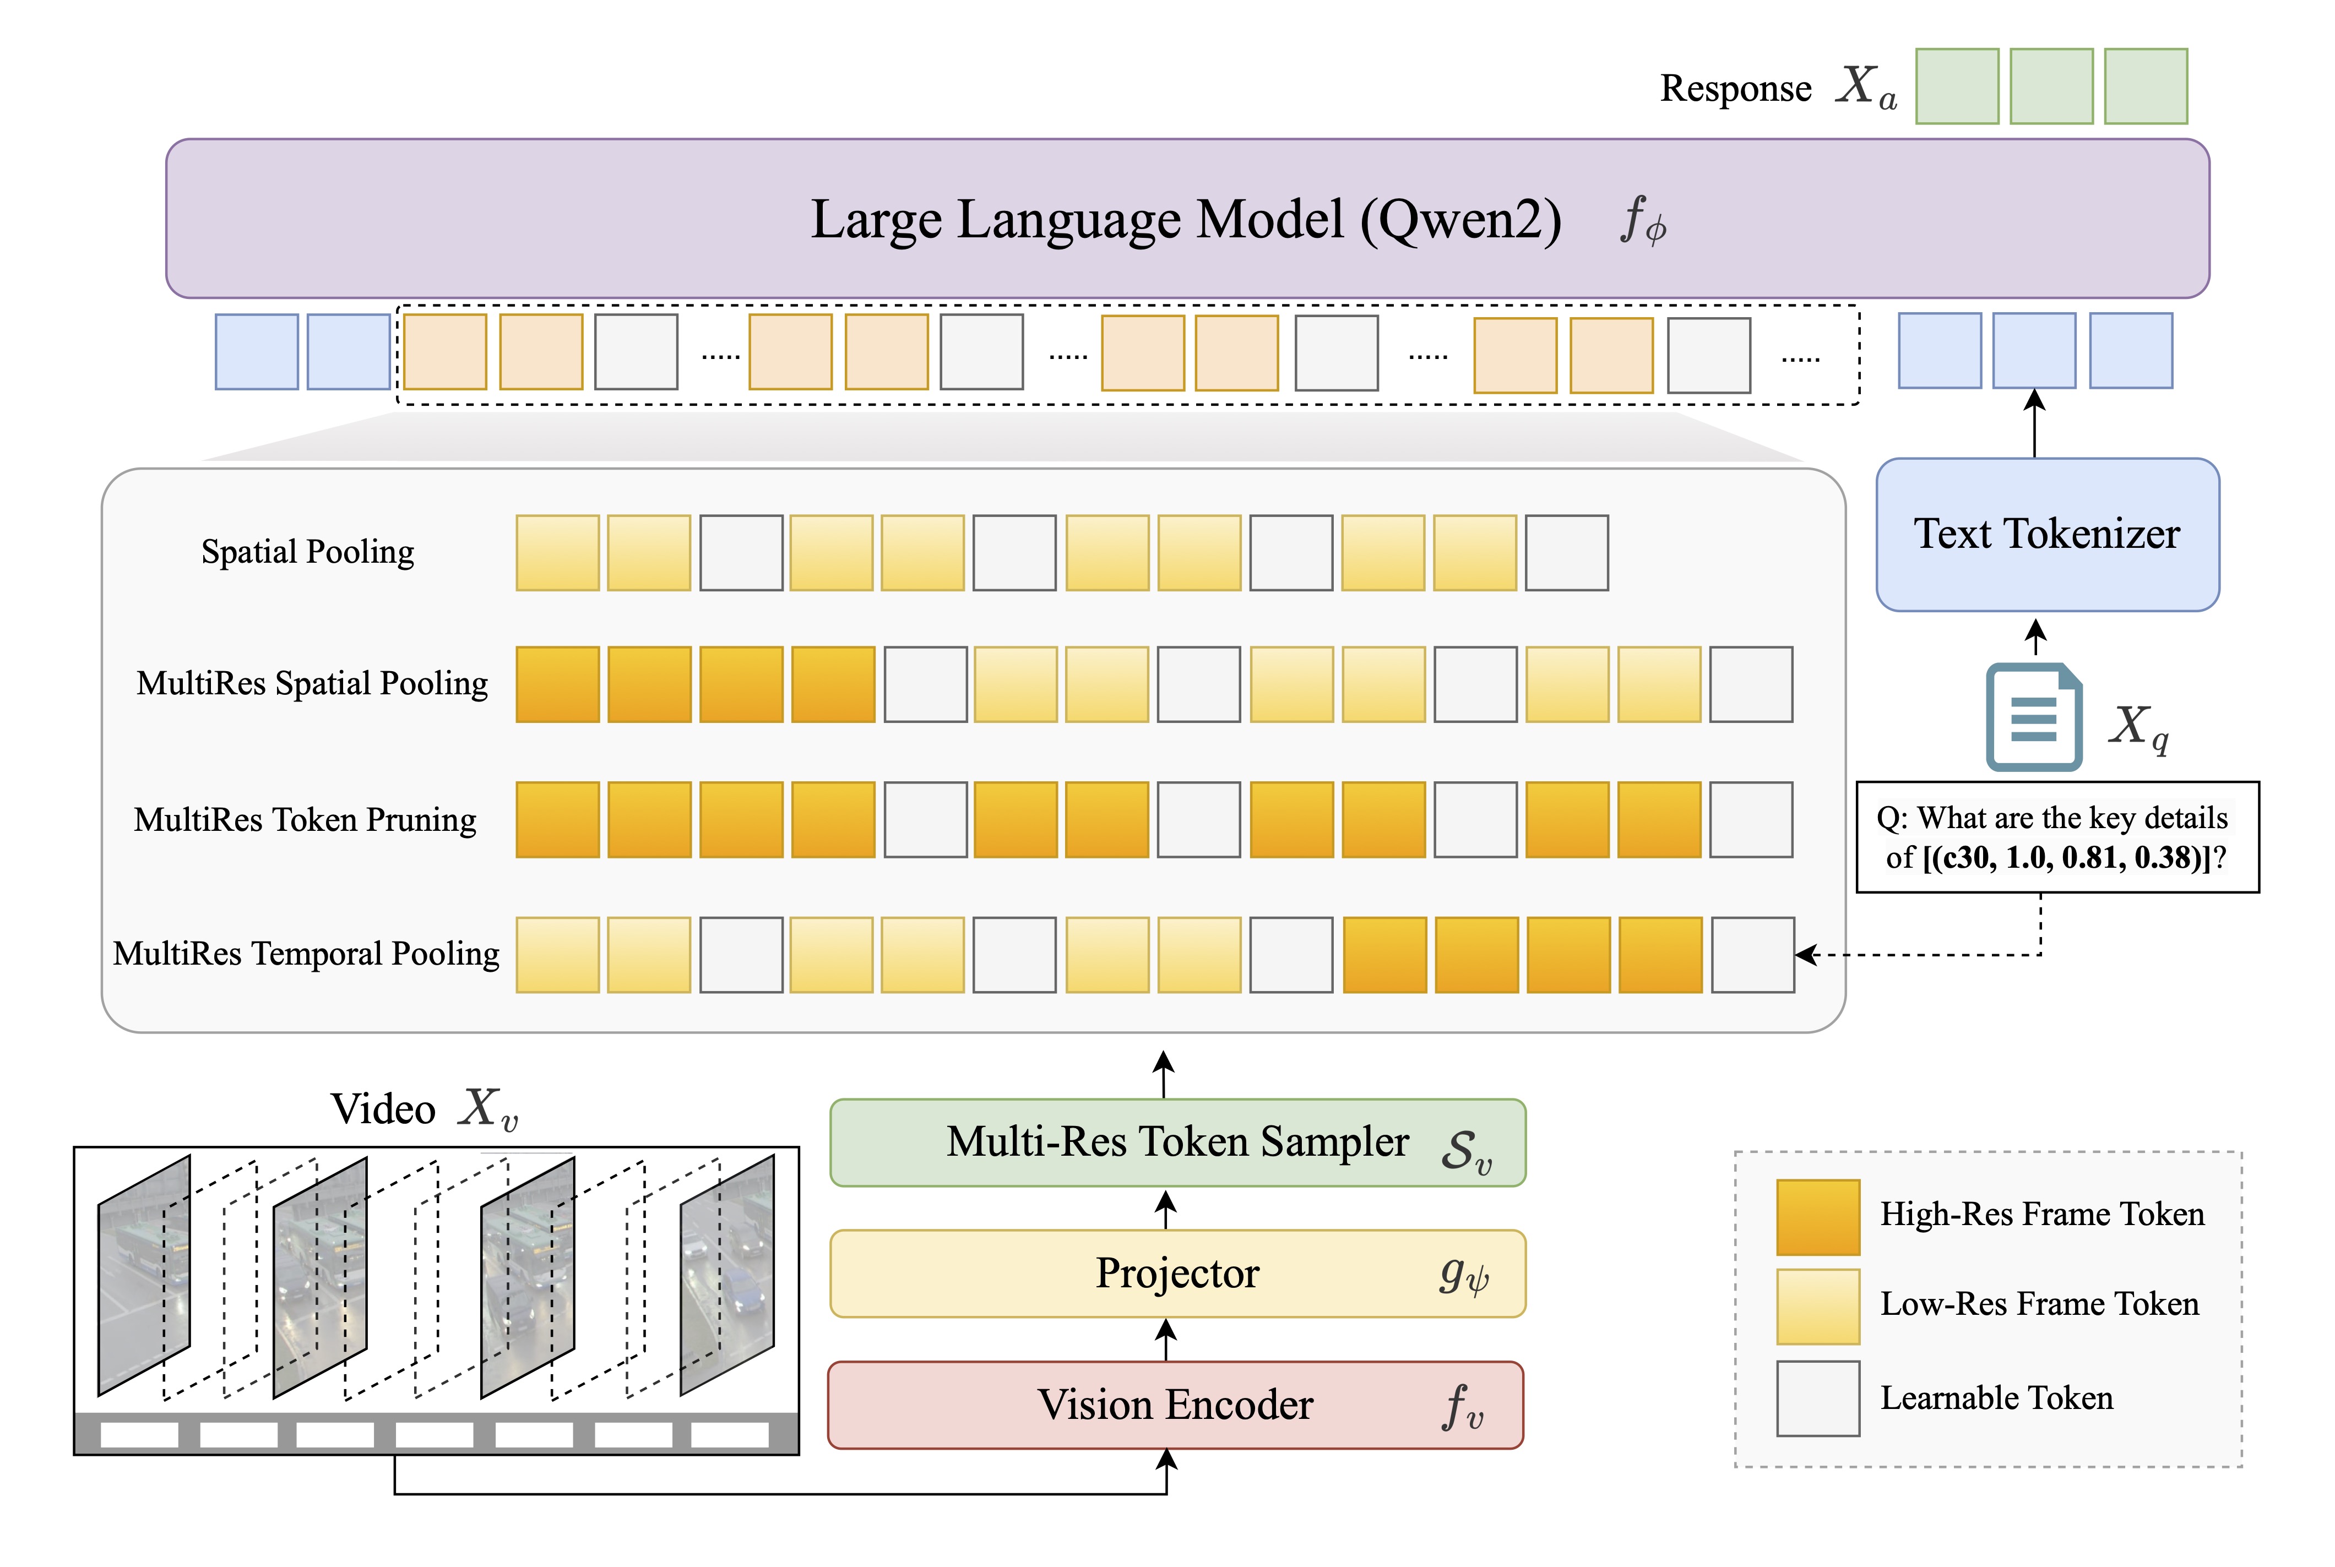Click the MultiRes Temporal Pooling label
This screenshot has height=1567, width=2335.
click(x=306, y=954)
